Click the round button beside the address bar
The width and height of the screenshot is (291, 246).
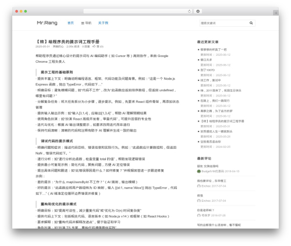198,12
